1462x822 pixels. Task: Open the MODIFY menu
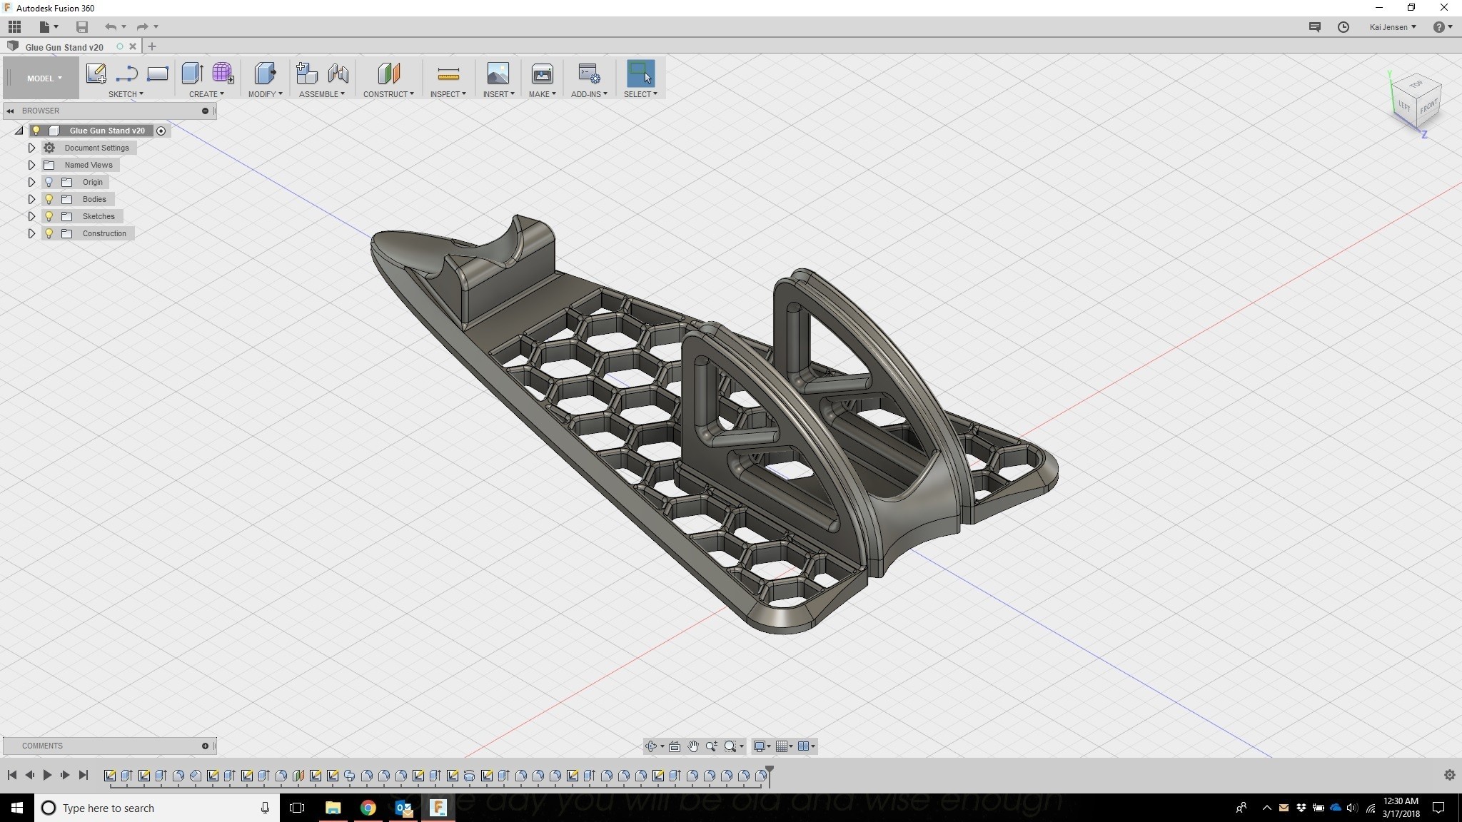coord(265,94)
